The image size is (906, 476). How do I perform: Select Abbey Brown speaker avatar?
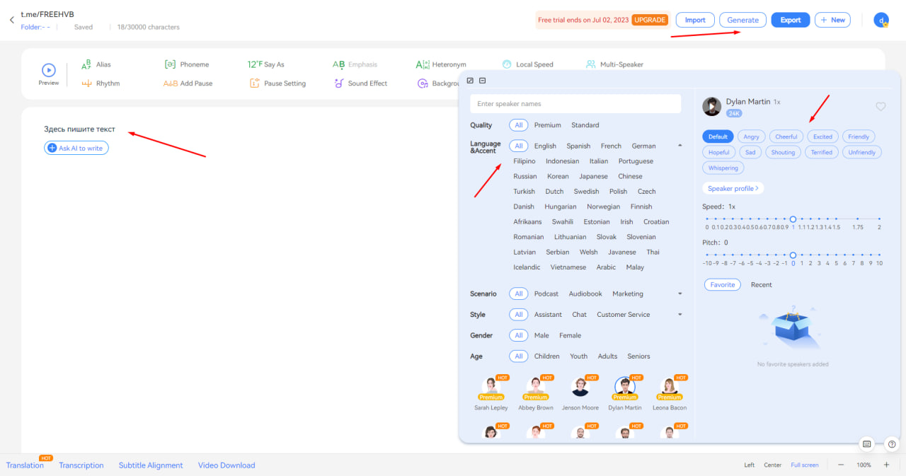(x=536, y=386)
